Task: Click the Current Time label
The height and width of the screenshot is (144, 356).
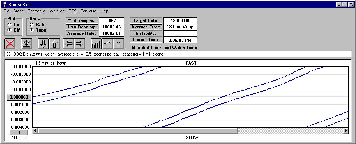Action: coord(146,40)
